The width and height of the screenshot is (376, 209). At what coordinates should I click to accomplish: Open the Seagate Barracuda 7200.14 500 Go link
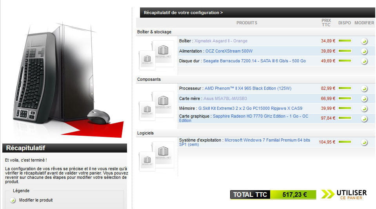254,61
